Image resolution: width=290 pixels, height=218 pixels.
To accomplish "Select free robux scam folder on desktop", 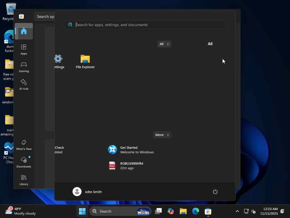I will pos(8,70).
